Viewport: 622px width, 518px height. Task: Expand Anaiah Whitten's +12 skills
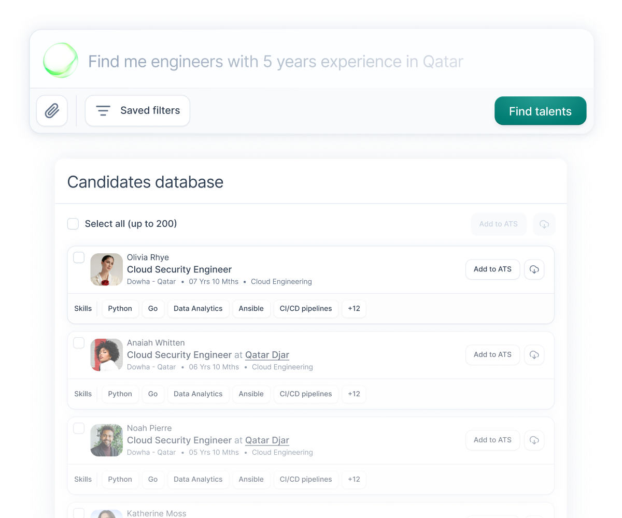click(354, 394)
